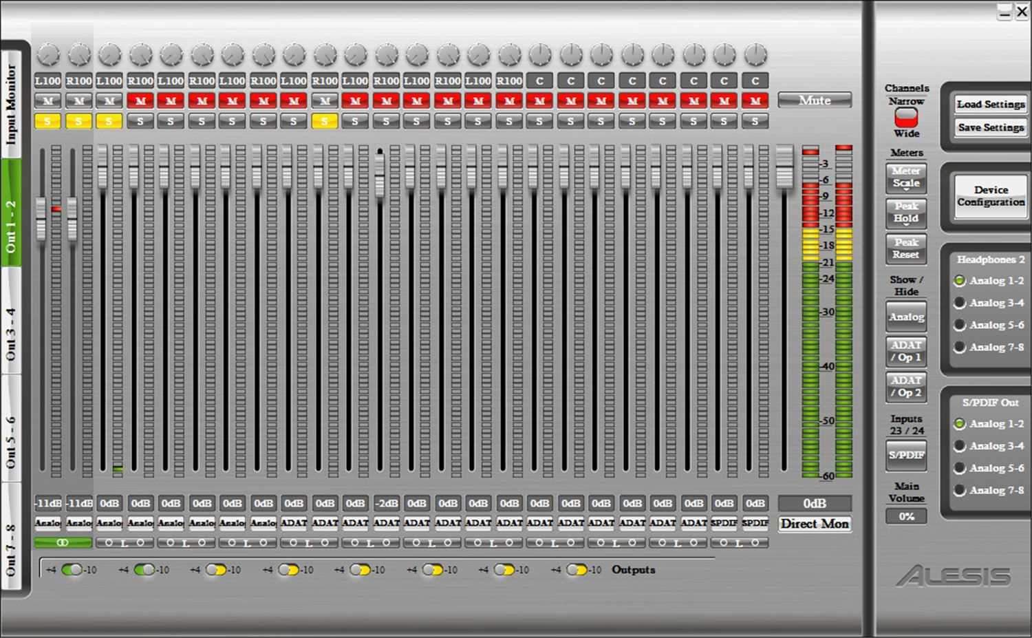Click the stereo link under Analog channels 3-4
The image size is (1032, 638).
(x=125, y=543)
